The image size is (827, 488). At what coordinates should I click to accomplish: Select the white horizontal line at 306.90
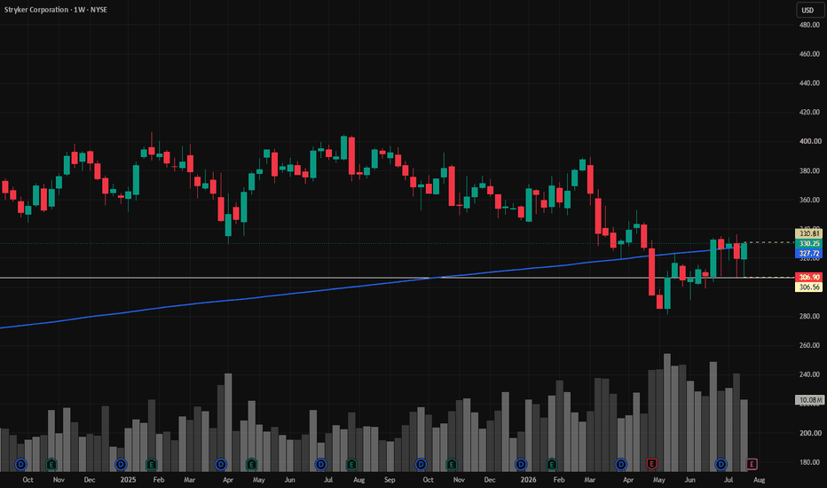(396, 278)
